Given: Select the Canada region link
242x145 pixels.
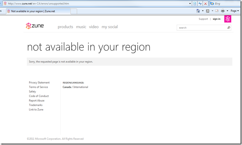Looking at the screenshot, I should click(x=67, y=87).
